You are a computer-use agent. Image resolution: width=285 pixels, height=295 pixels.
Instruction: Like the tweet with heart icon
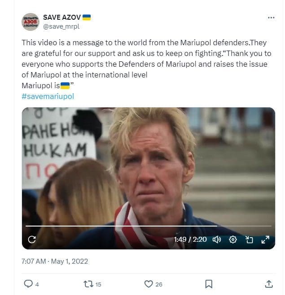[x=149, y=284]
